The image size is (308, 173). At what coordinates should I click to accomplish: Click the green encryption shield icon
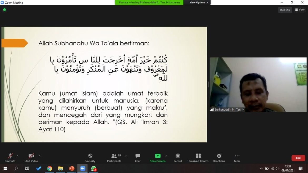4,10
